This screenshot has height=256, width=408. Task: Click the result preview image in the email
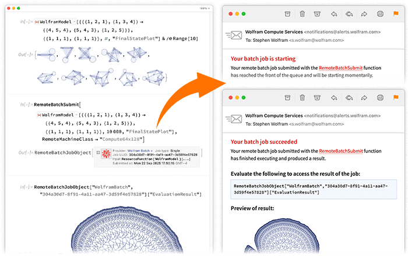[x=282, y=236]
